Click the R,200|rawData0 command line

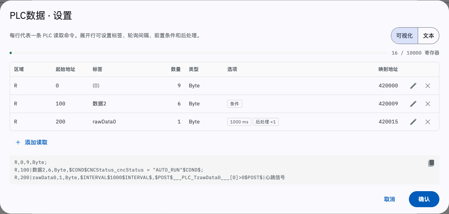(150, 178)
